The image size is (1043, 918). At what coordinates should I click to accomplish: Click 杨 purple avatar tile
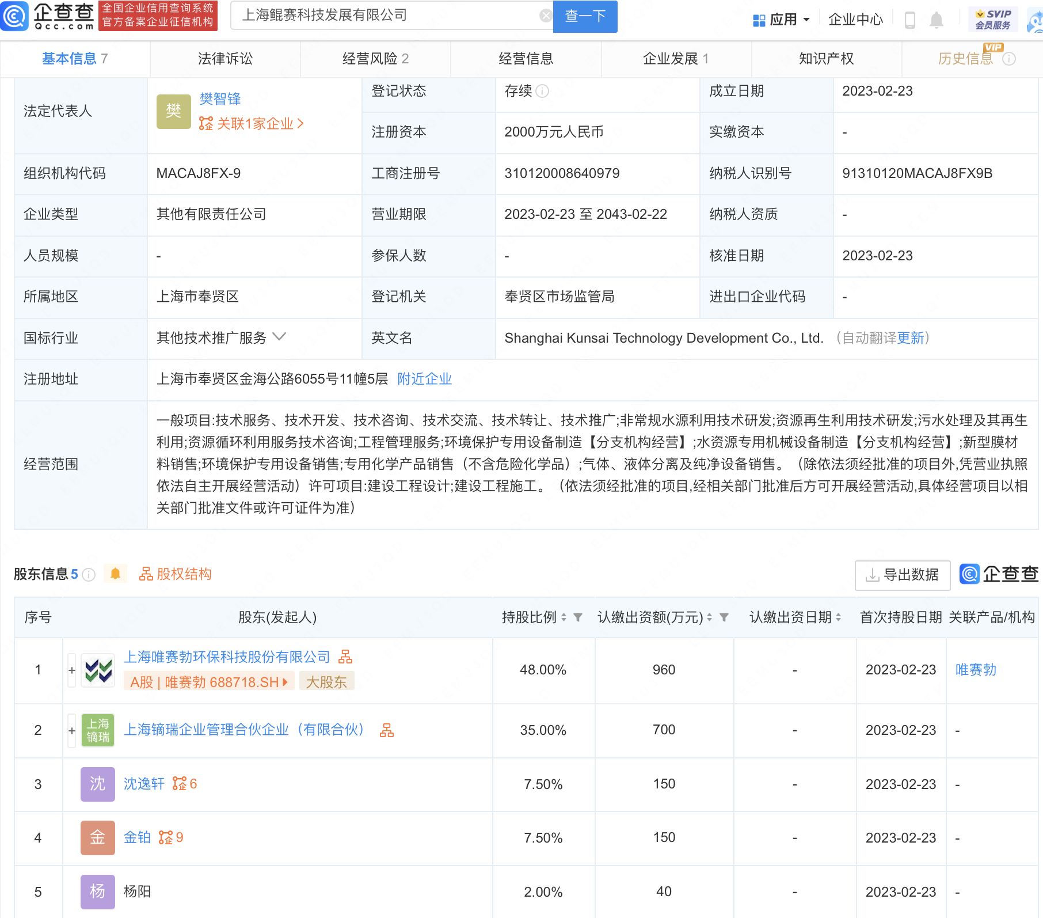(98, 892)
